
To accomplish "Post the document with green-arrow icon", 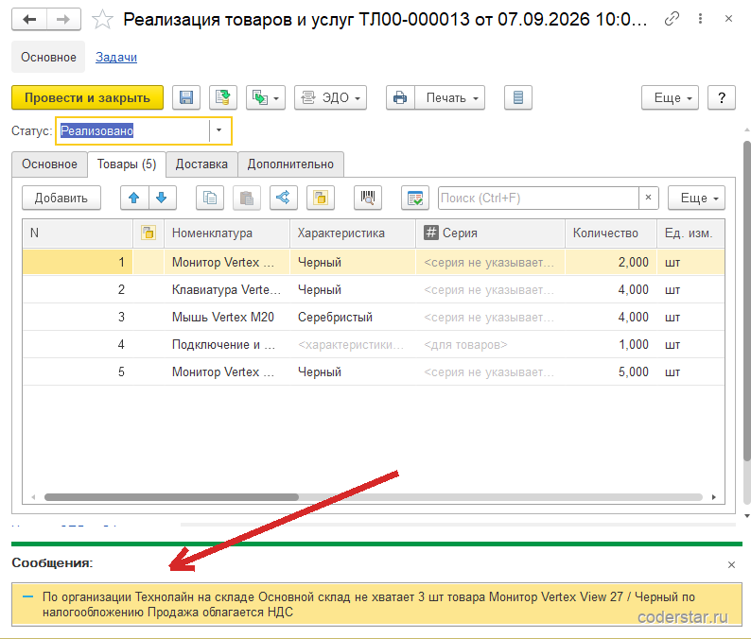I will (x=222, y=97).
